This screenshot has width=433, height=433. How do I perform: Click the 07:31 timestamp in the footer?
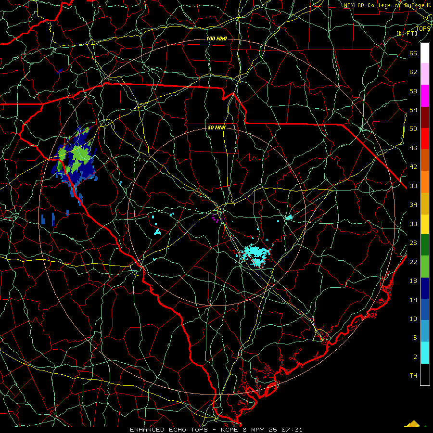[x=292, y=430]
